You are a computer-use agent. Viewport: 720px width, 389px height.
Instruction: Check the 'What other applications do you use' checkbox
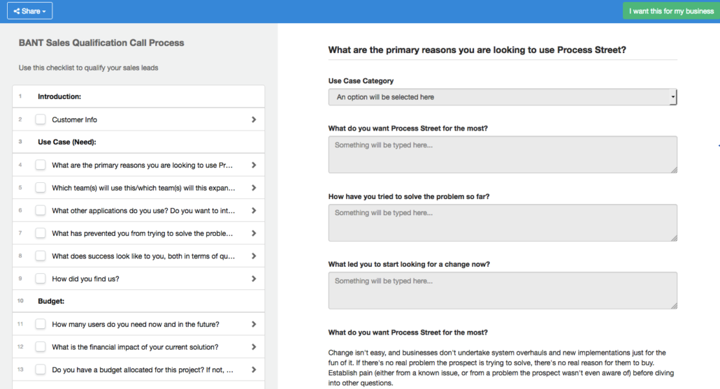pyautogui.click(x=41, y=210)
